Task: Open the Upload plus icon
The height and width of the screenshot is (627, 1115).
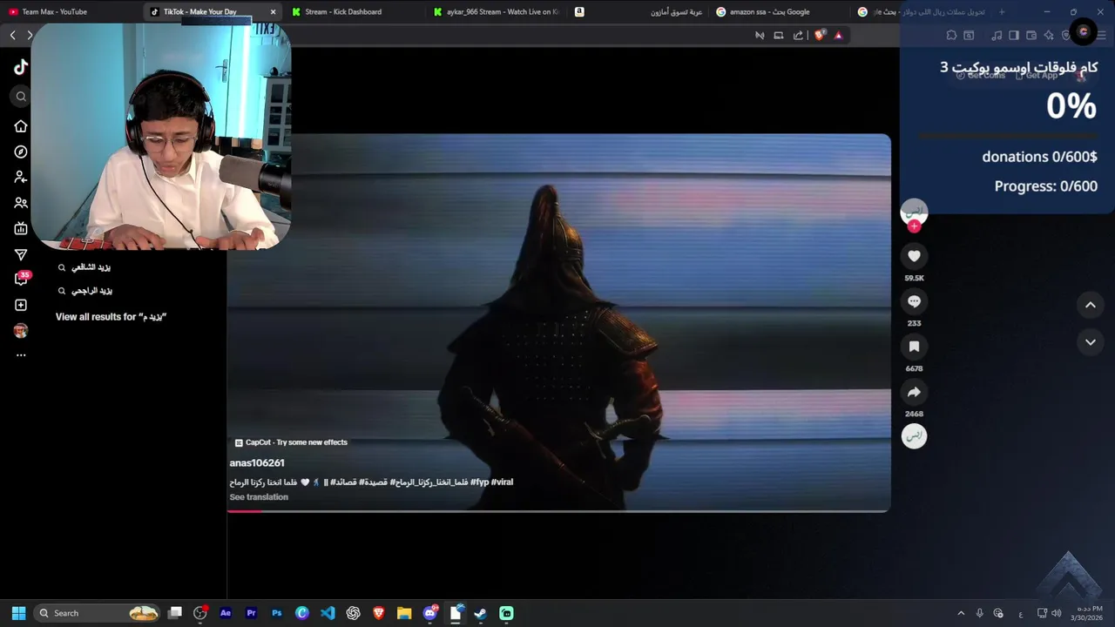Action: [x=21, y=305]
